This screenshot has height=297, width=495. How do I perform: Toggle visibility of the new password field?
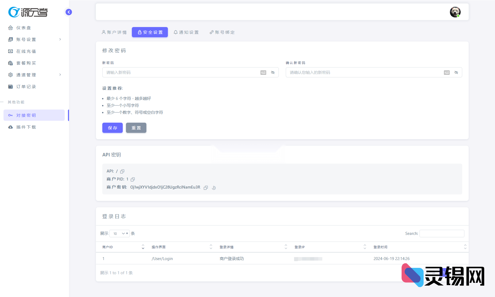pos(273,72)
